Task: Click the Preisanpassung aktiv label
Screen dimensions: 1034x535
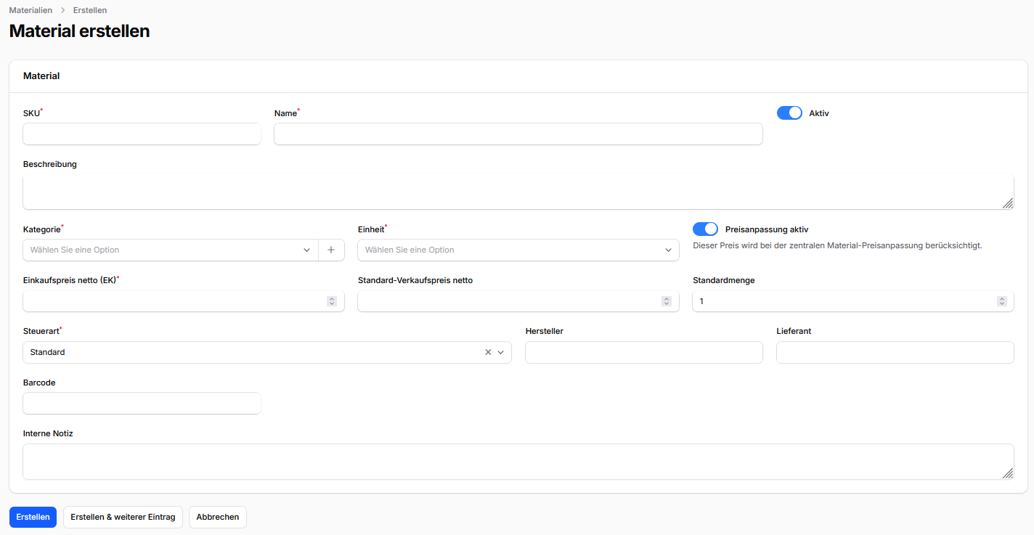Action: pos(767,229)
